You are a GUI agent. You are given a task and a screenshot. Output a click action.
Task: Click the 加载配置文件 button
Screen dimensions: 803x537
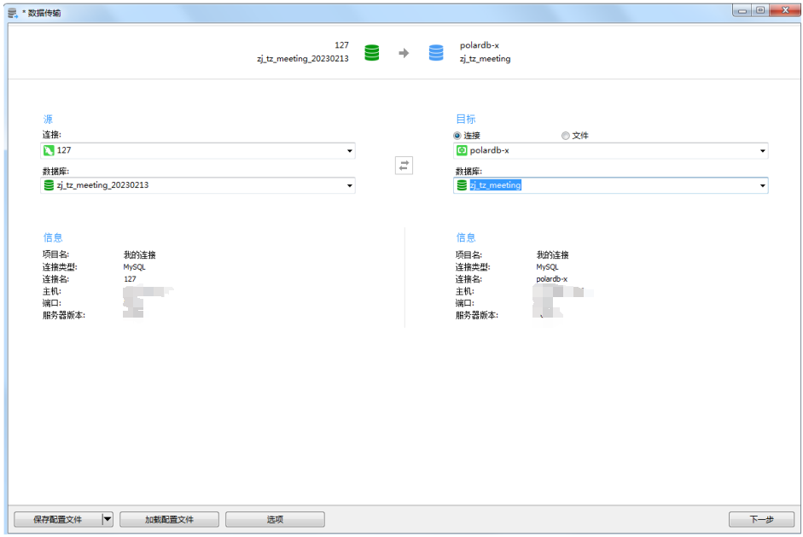coord(169,519)
